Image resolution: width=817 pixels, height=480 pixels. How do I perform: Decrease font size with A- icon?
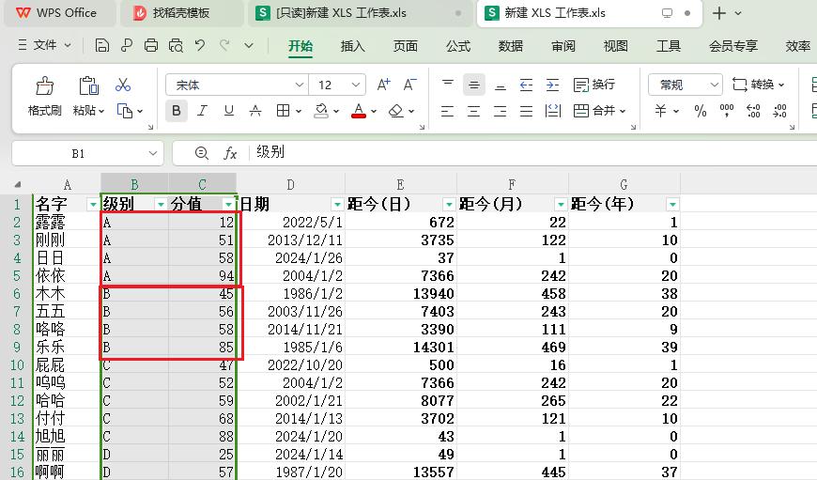click(x=410, y=85)
